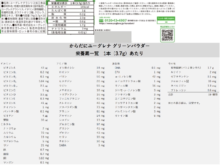The width and height of the screenshot is (220, 165).
Task: Click the ビタミンA entry in vitamin list
Action: (9, 68)
